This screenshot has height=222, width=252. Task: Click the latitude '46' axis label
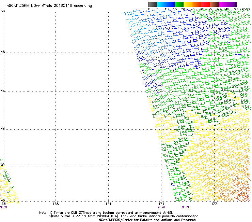(3, 91)
